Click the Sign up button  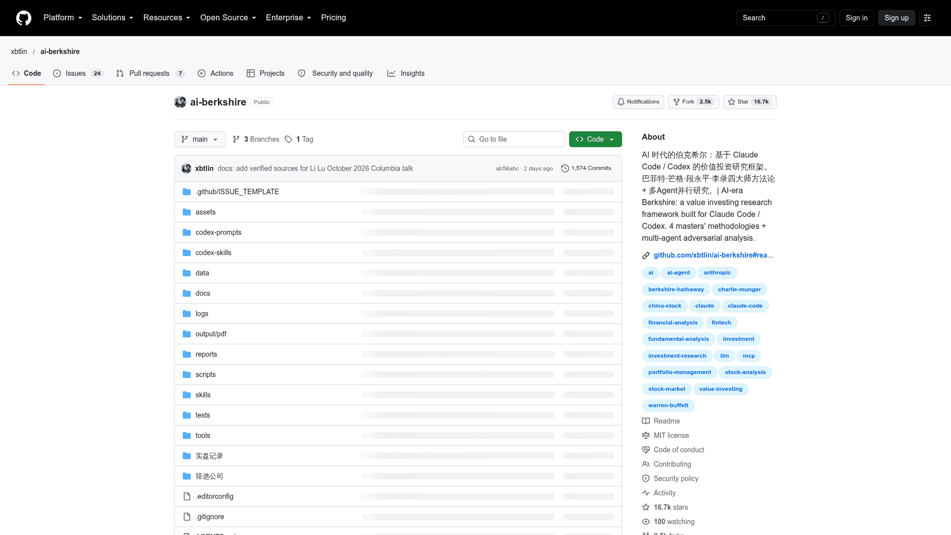click(897, 18)
